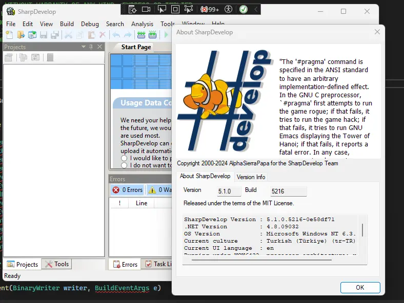404x303 pixels.
Task: Select the Start Page document tab
Action: 136,47
